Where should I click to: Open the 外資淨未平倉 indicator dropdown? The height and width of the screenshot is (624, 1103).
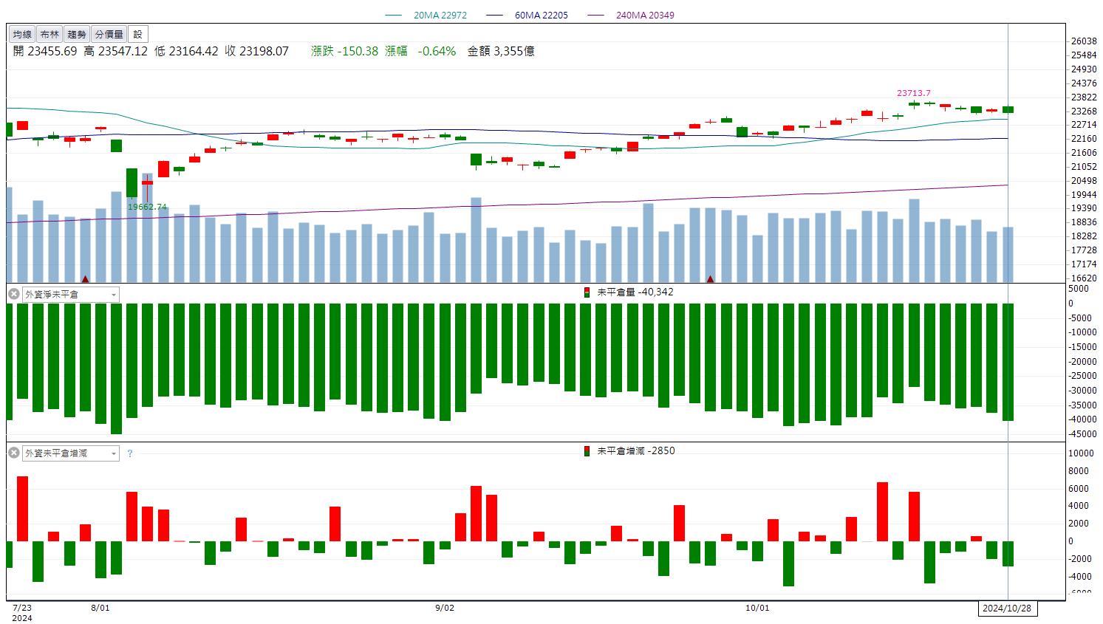point(71,294)
